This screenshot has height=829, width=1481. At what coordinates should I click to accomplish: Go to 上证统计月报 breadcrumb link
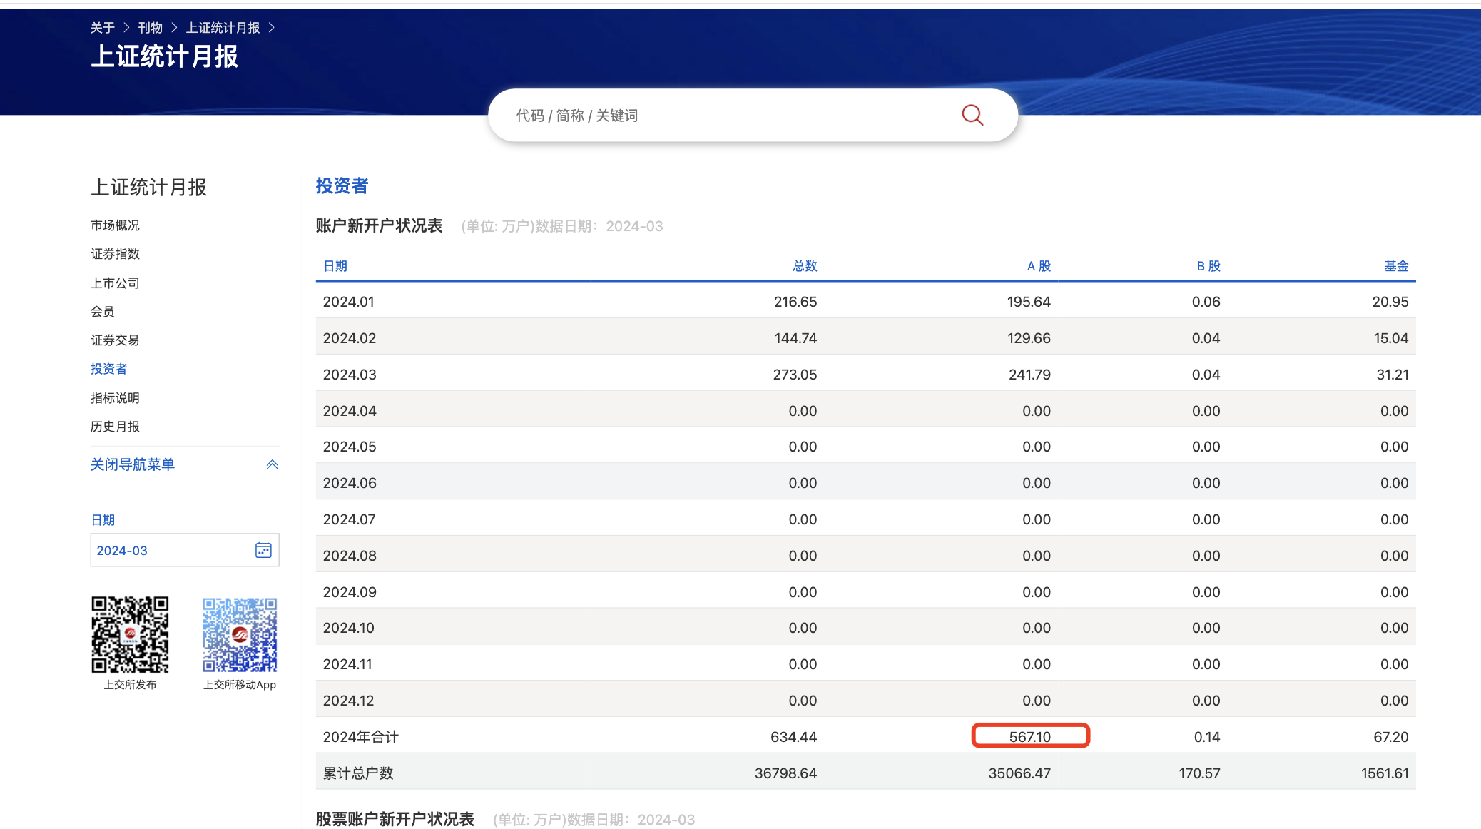tap(223, 28)
